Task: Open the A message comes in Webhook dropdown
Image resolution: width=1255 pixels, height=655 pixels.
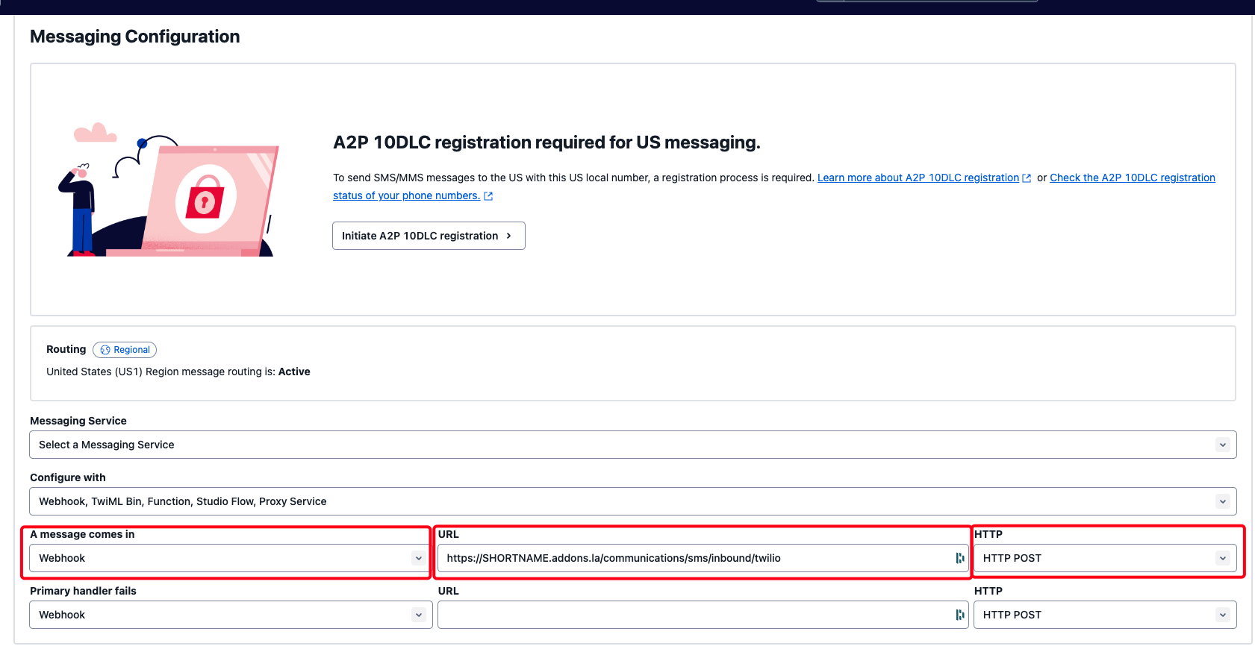Action: (x=231, y=558)
